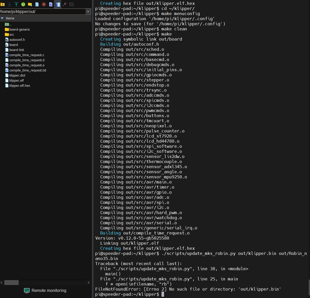This screenshot has width=310, height=298.
Task: Create a new file using toolbar icon
Action: 37,4
